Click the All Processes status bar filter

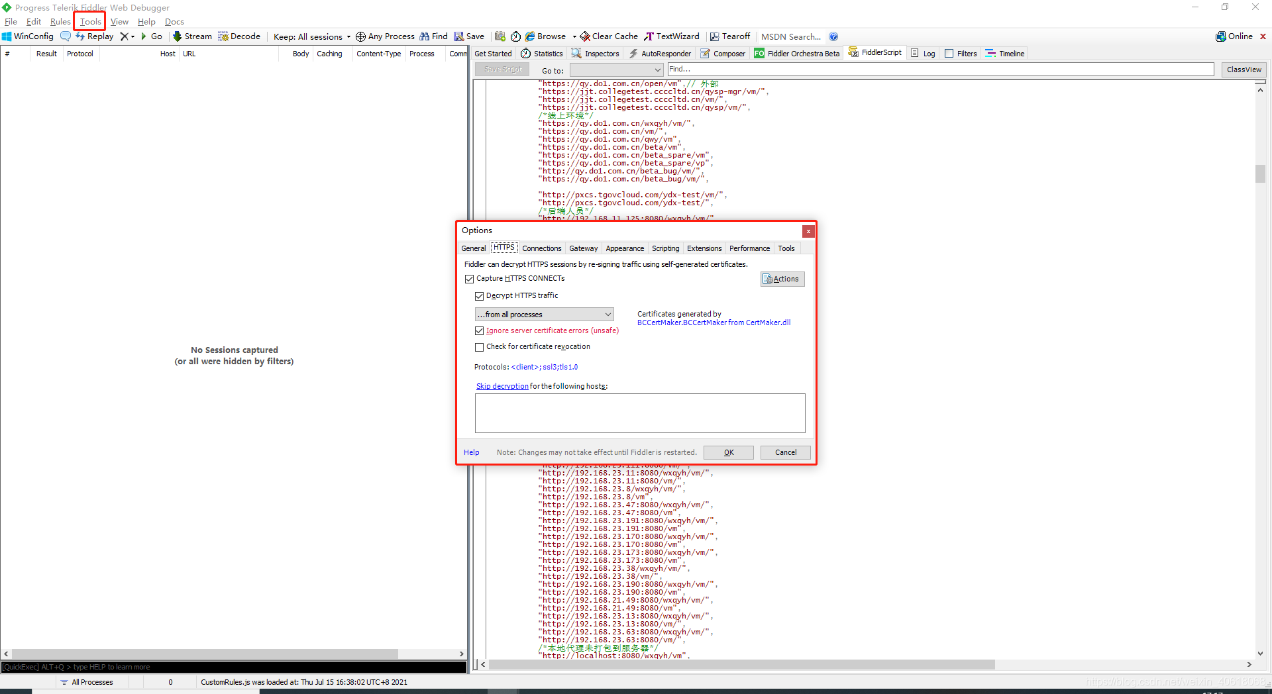pyautogui.click(x=87, y=682)
